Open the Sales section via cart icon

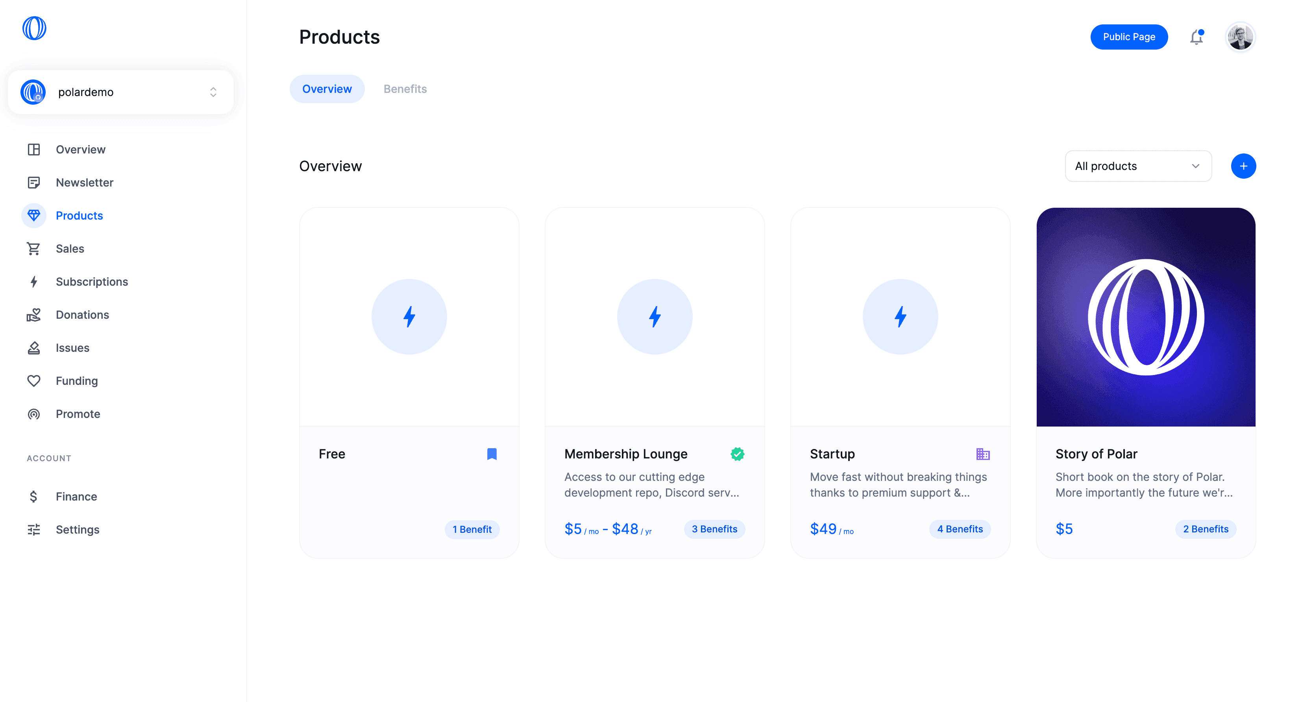(33, 248)
